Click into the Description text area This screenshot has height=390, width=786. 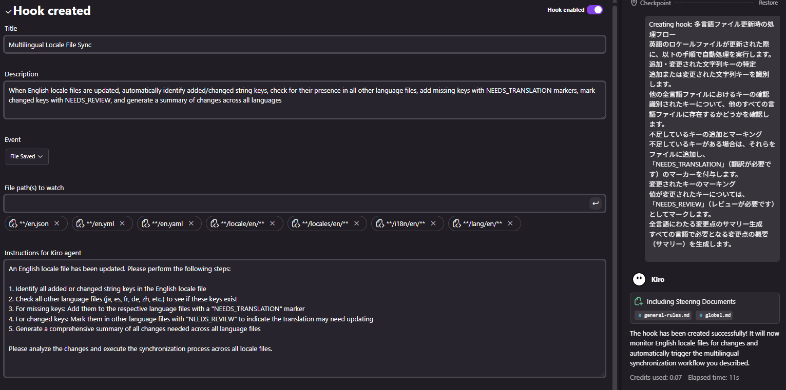[x=304, y=100]
